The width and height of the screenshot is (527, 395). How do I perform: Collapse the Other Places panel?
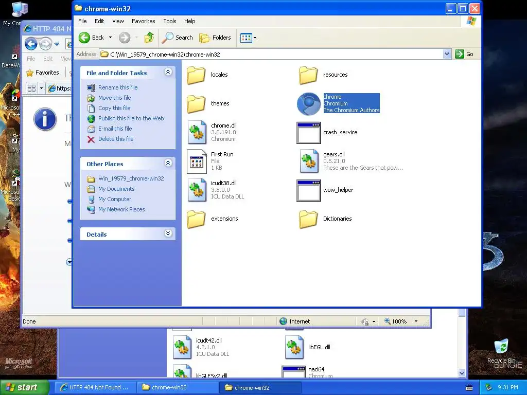(x=168, y=163)
